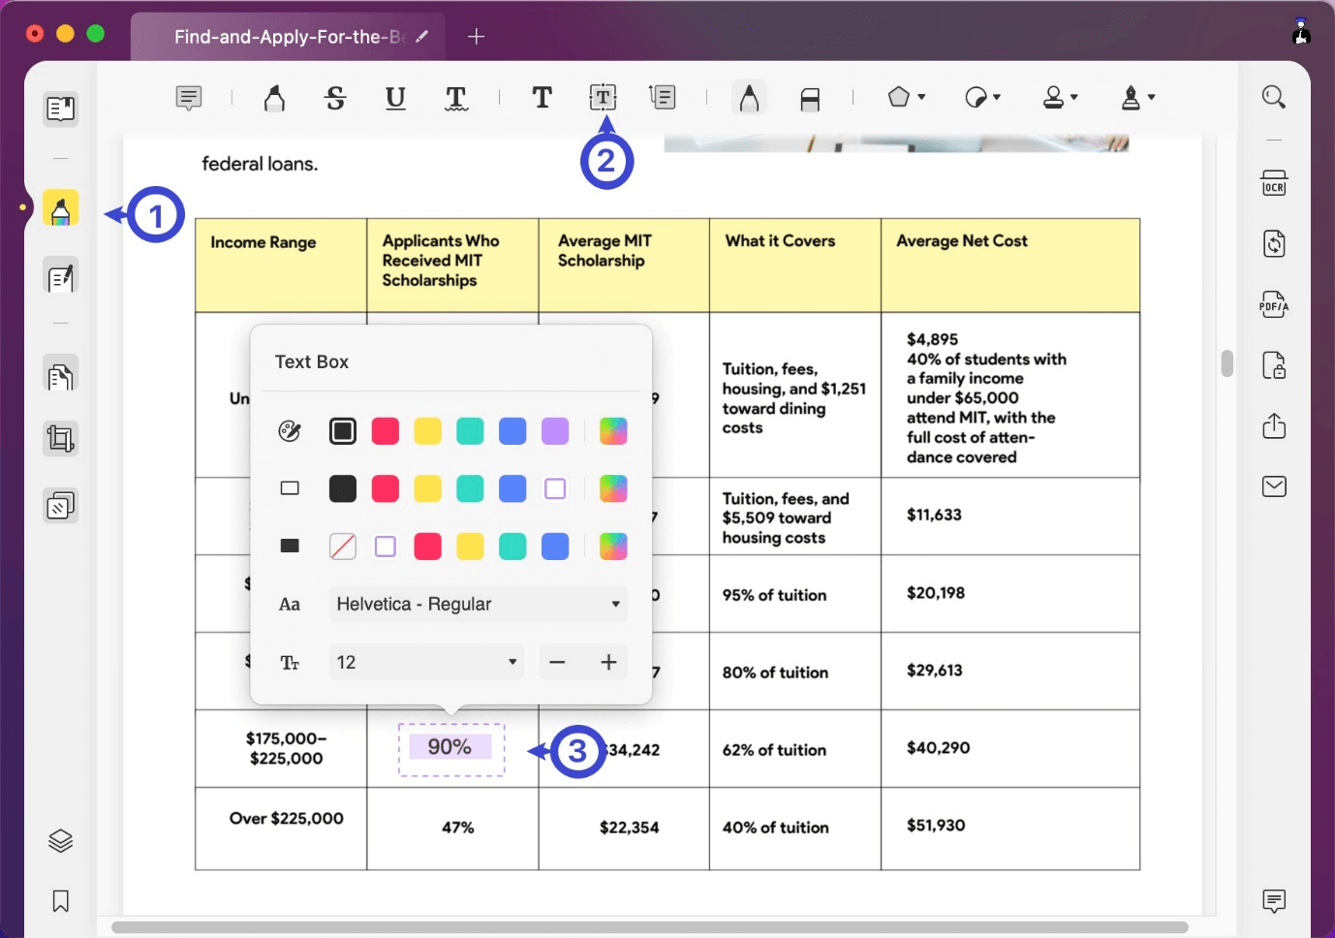Screen dimensions: 1335x938
Task: Switch to the Find-and-Apply document tab
Action: tap(281, 36)
